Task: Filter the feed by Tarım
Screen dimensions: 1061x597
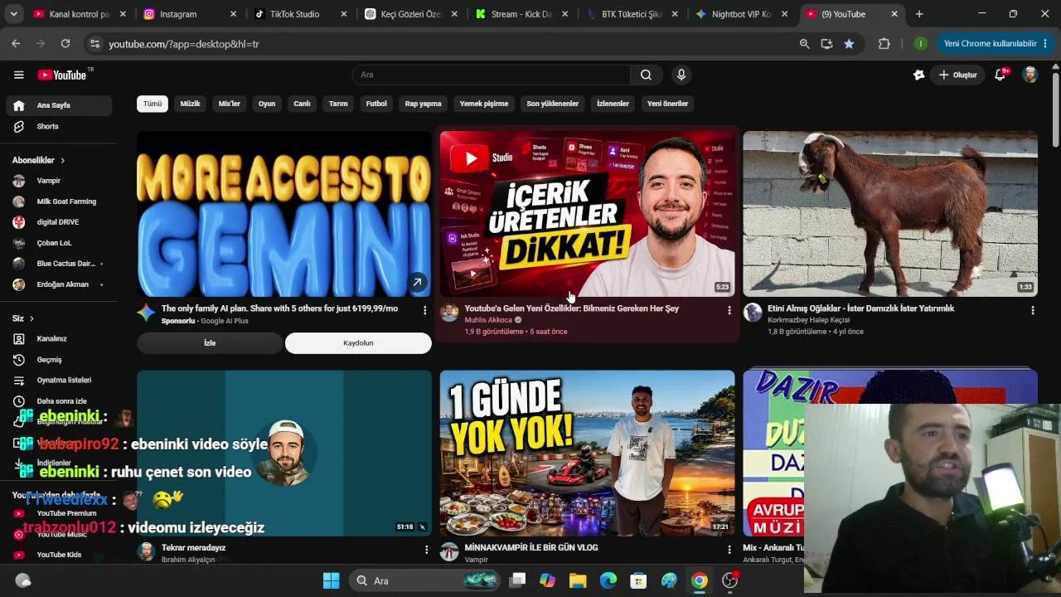Action: 338,104
